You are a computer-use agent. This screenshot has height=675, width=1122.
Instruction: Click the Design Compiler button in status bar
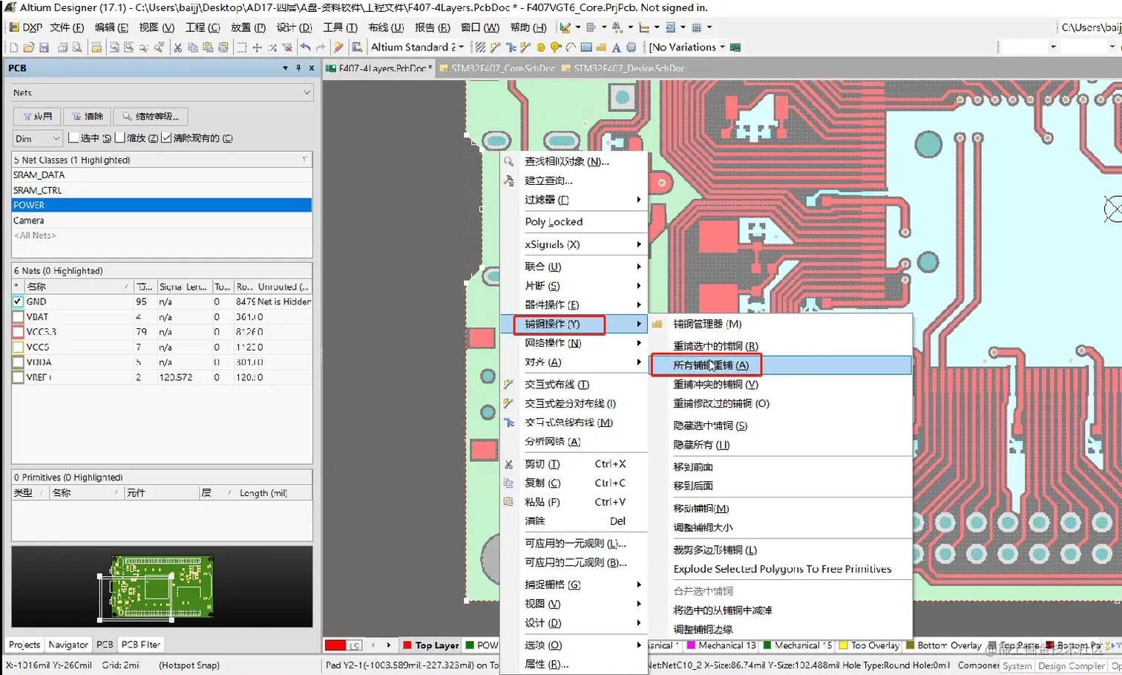click(1072, 666)
